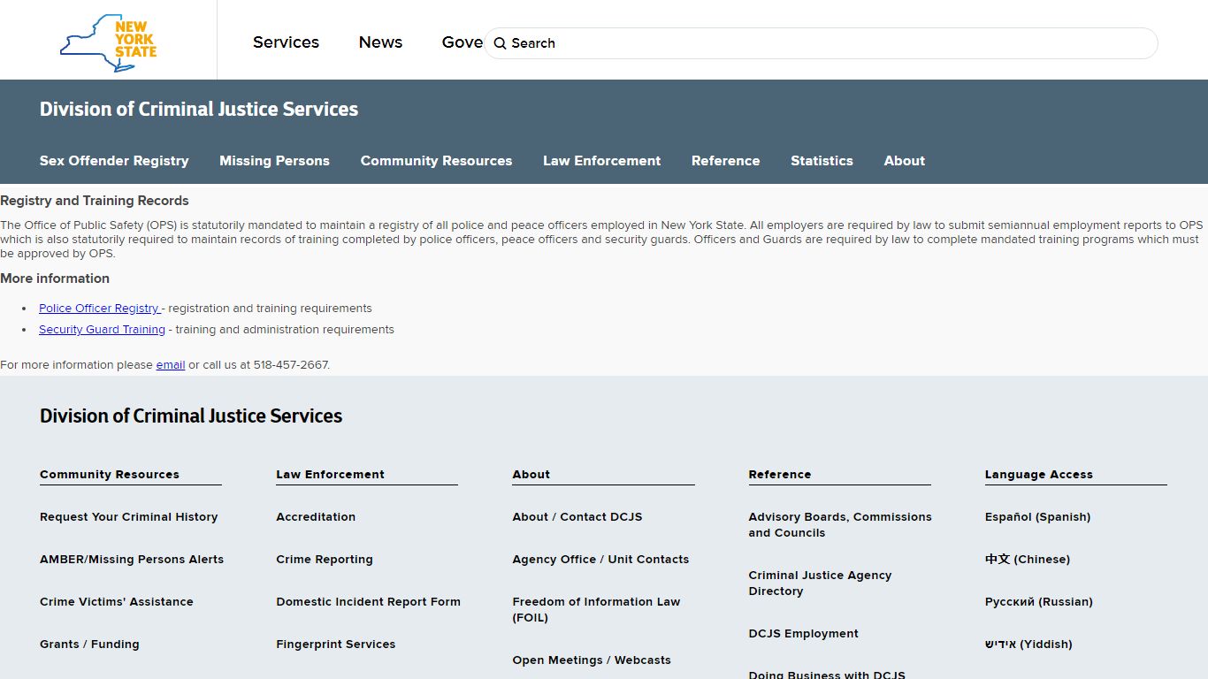The image size is (1208, 679).
Task: Click the New York State logo
Action: [108, 42]
